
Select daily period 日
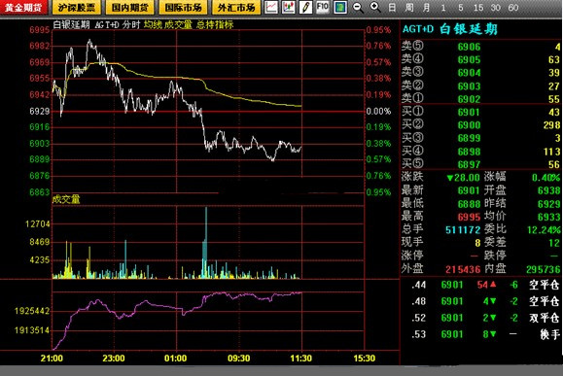click(393, 8)
